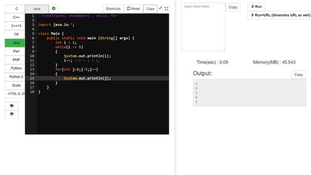The width and height of the screenshot is (311, 175).
Task: Click the for(int j=0;j<5;j++) line
Action: (x=77, y=69)
